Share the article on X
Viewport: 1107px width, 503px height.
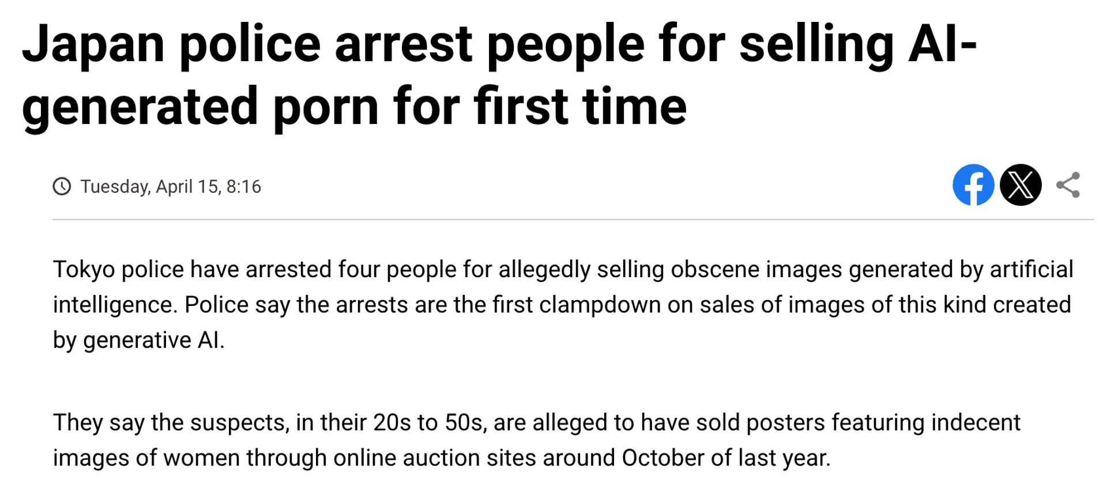[1021, 185]
